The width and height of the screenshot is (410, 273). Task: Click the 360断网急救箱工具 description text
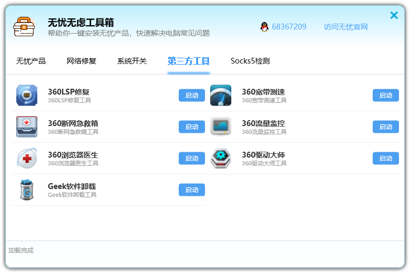73,132
